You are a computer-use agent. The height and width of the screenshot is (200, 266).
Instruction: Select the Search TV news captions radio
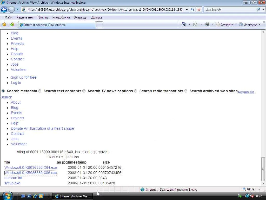[84, 91]
